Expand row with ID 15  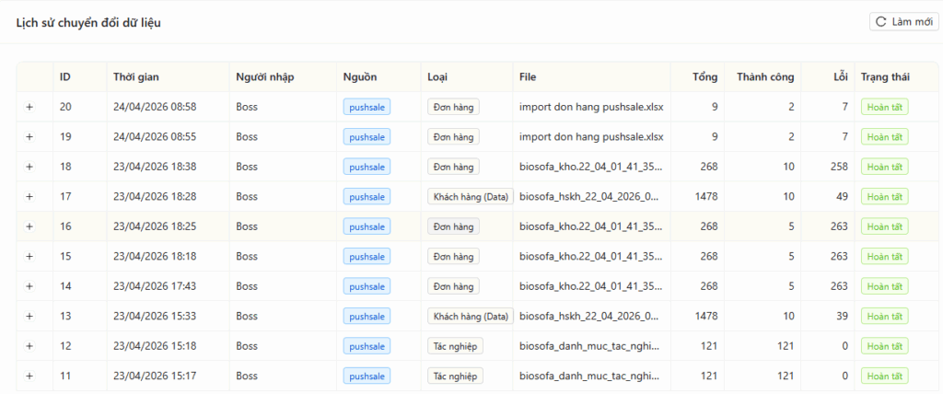(29, 256)
